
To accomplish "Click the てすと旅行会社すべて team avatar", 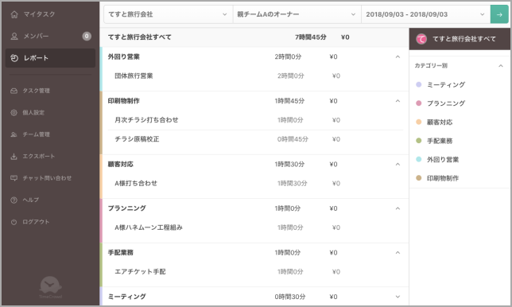I will click(421, 39).
